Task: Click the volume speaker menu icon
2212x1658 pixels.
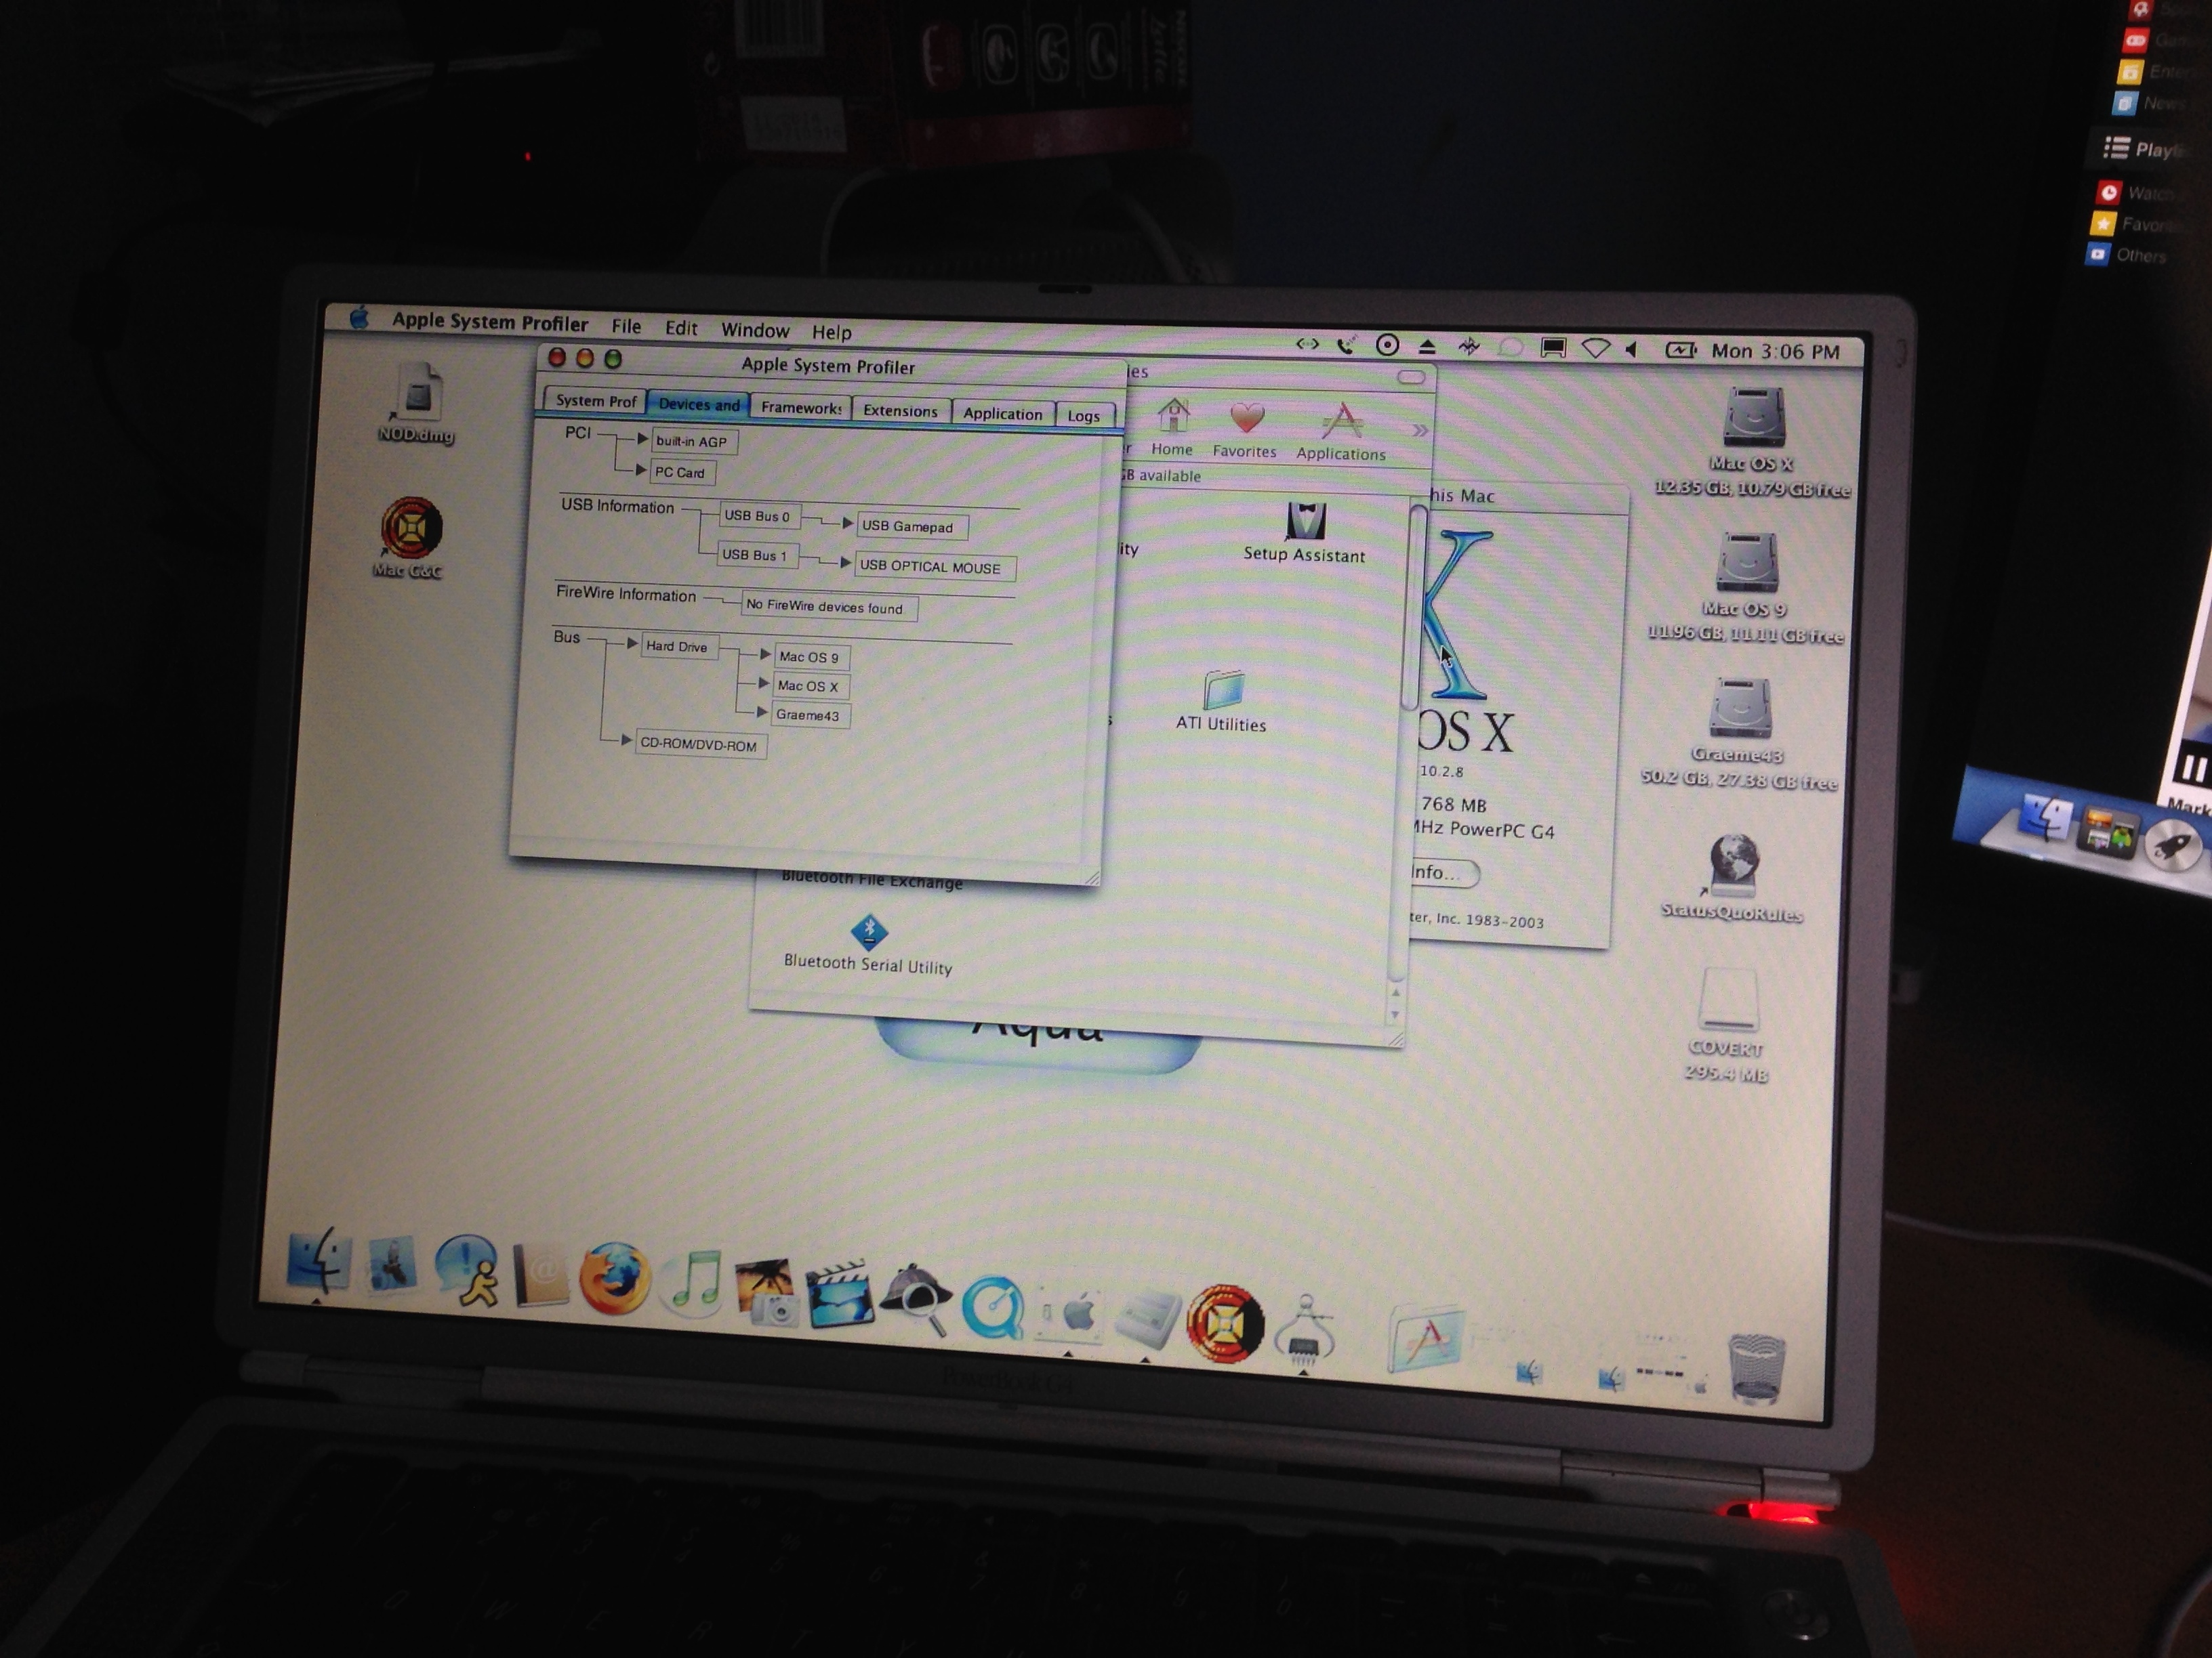Action: pos(1632,349)
